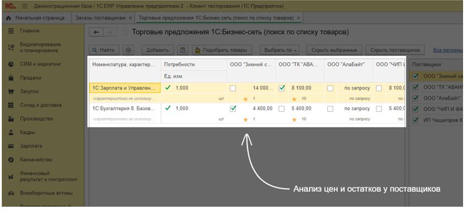Toggle ООО Зимний сад supplier checkbox in Поставщики
Screen dimensions: 468x210
point(415,76)
